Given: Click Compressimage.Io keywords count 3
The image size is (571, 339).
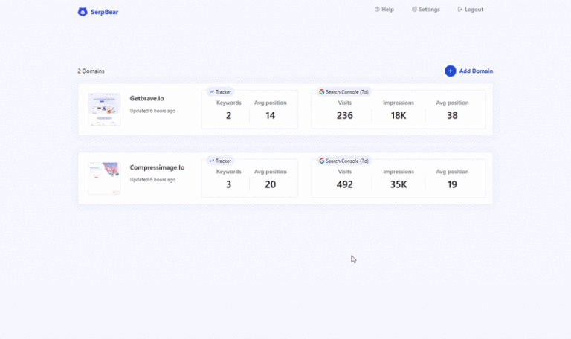Looking at the screenshot, I should point(229,184).
